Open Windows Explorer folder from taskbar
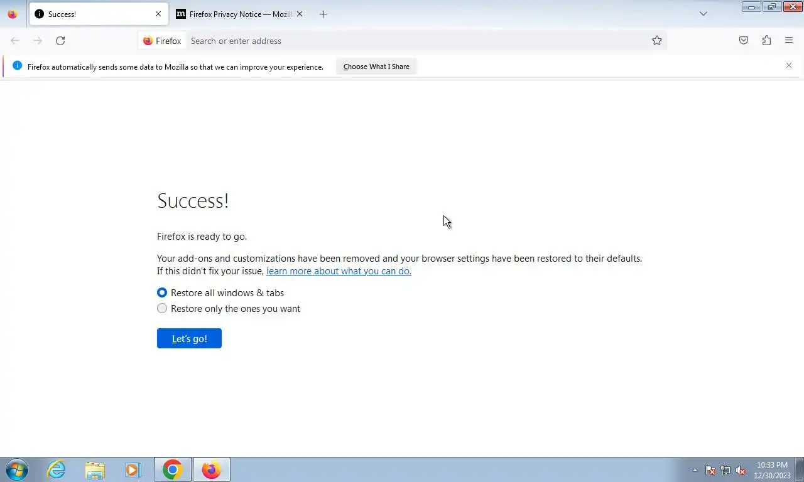The width and height of the screenshot is (804, 482). point(95,469)
